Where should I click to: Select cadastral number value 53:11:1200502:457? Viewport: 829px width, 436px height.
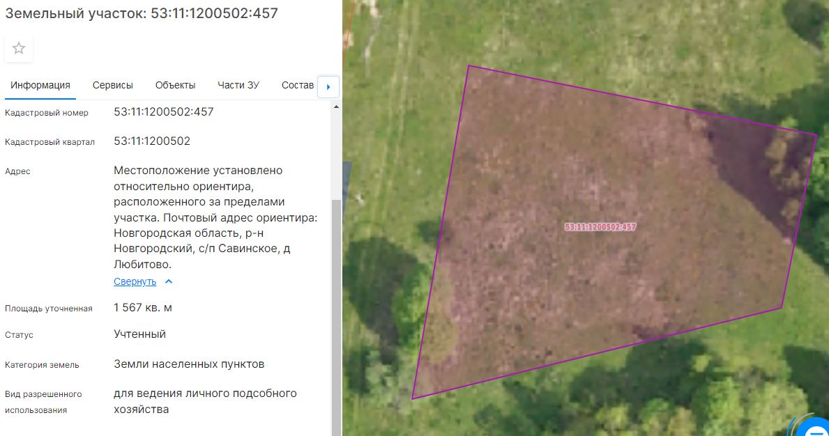coord(163,112)
